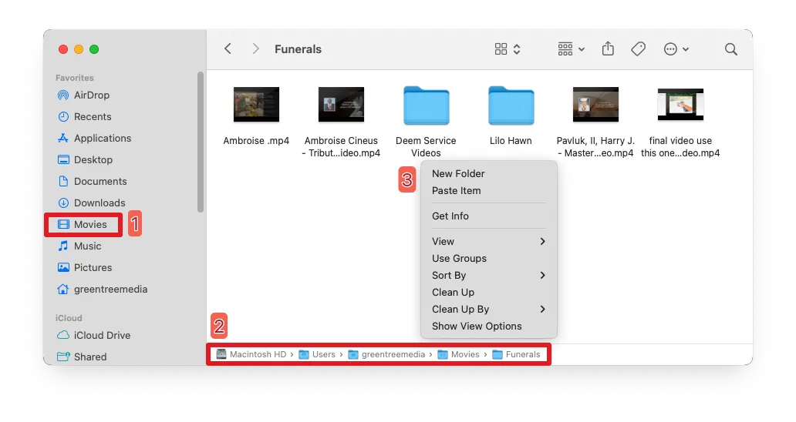The height and width of the screenshot is (422, 796).
Task: Select the Deem Service Videos folder
Action: [x=426, y=105]
